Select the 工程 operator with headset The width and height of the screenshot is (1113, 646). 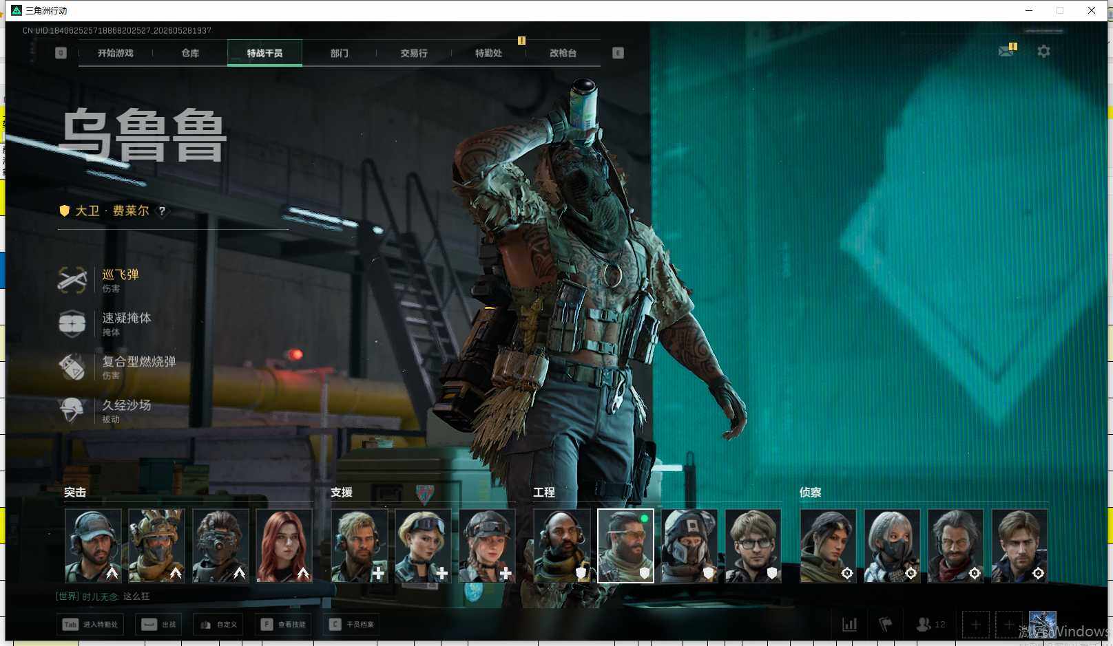pyautogui.click(x=562, y=546)
